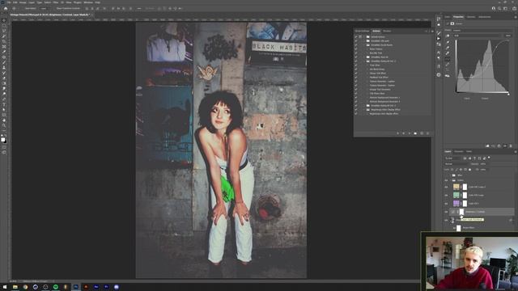The image size is (518, 291).
Task: Choose the draw-curve pencil in Curves
Action: coord(448,65)
